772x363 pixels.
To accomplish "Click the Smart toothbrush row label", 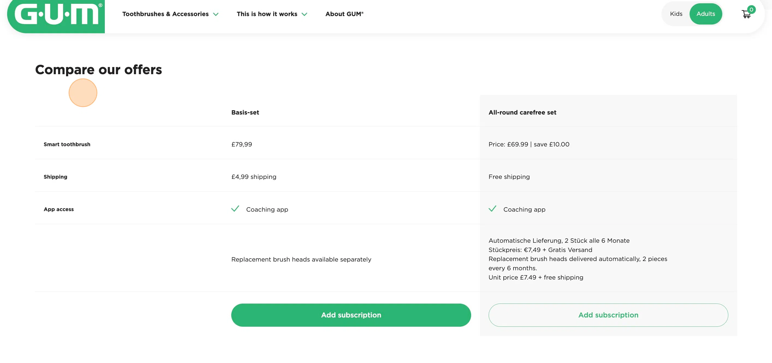I will tap(67, 144).
